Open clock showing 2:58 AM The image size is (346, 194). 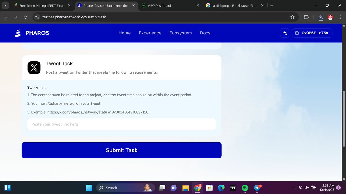327,188
